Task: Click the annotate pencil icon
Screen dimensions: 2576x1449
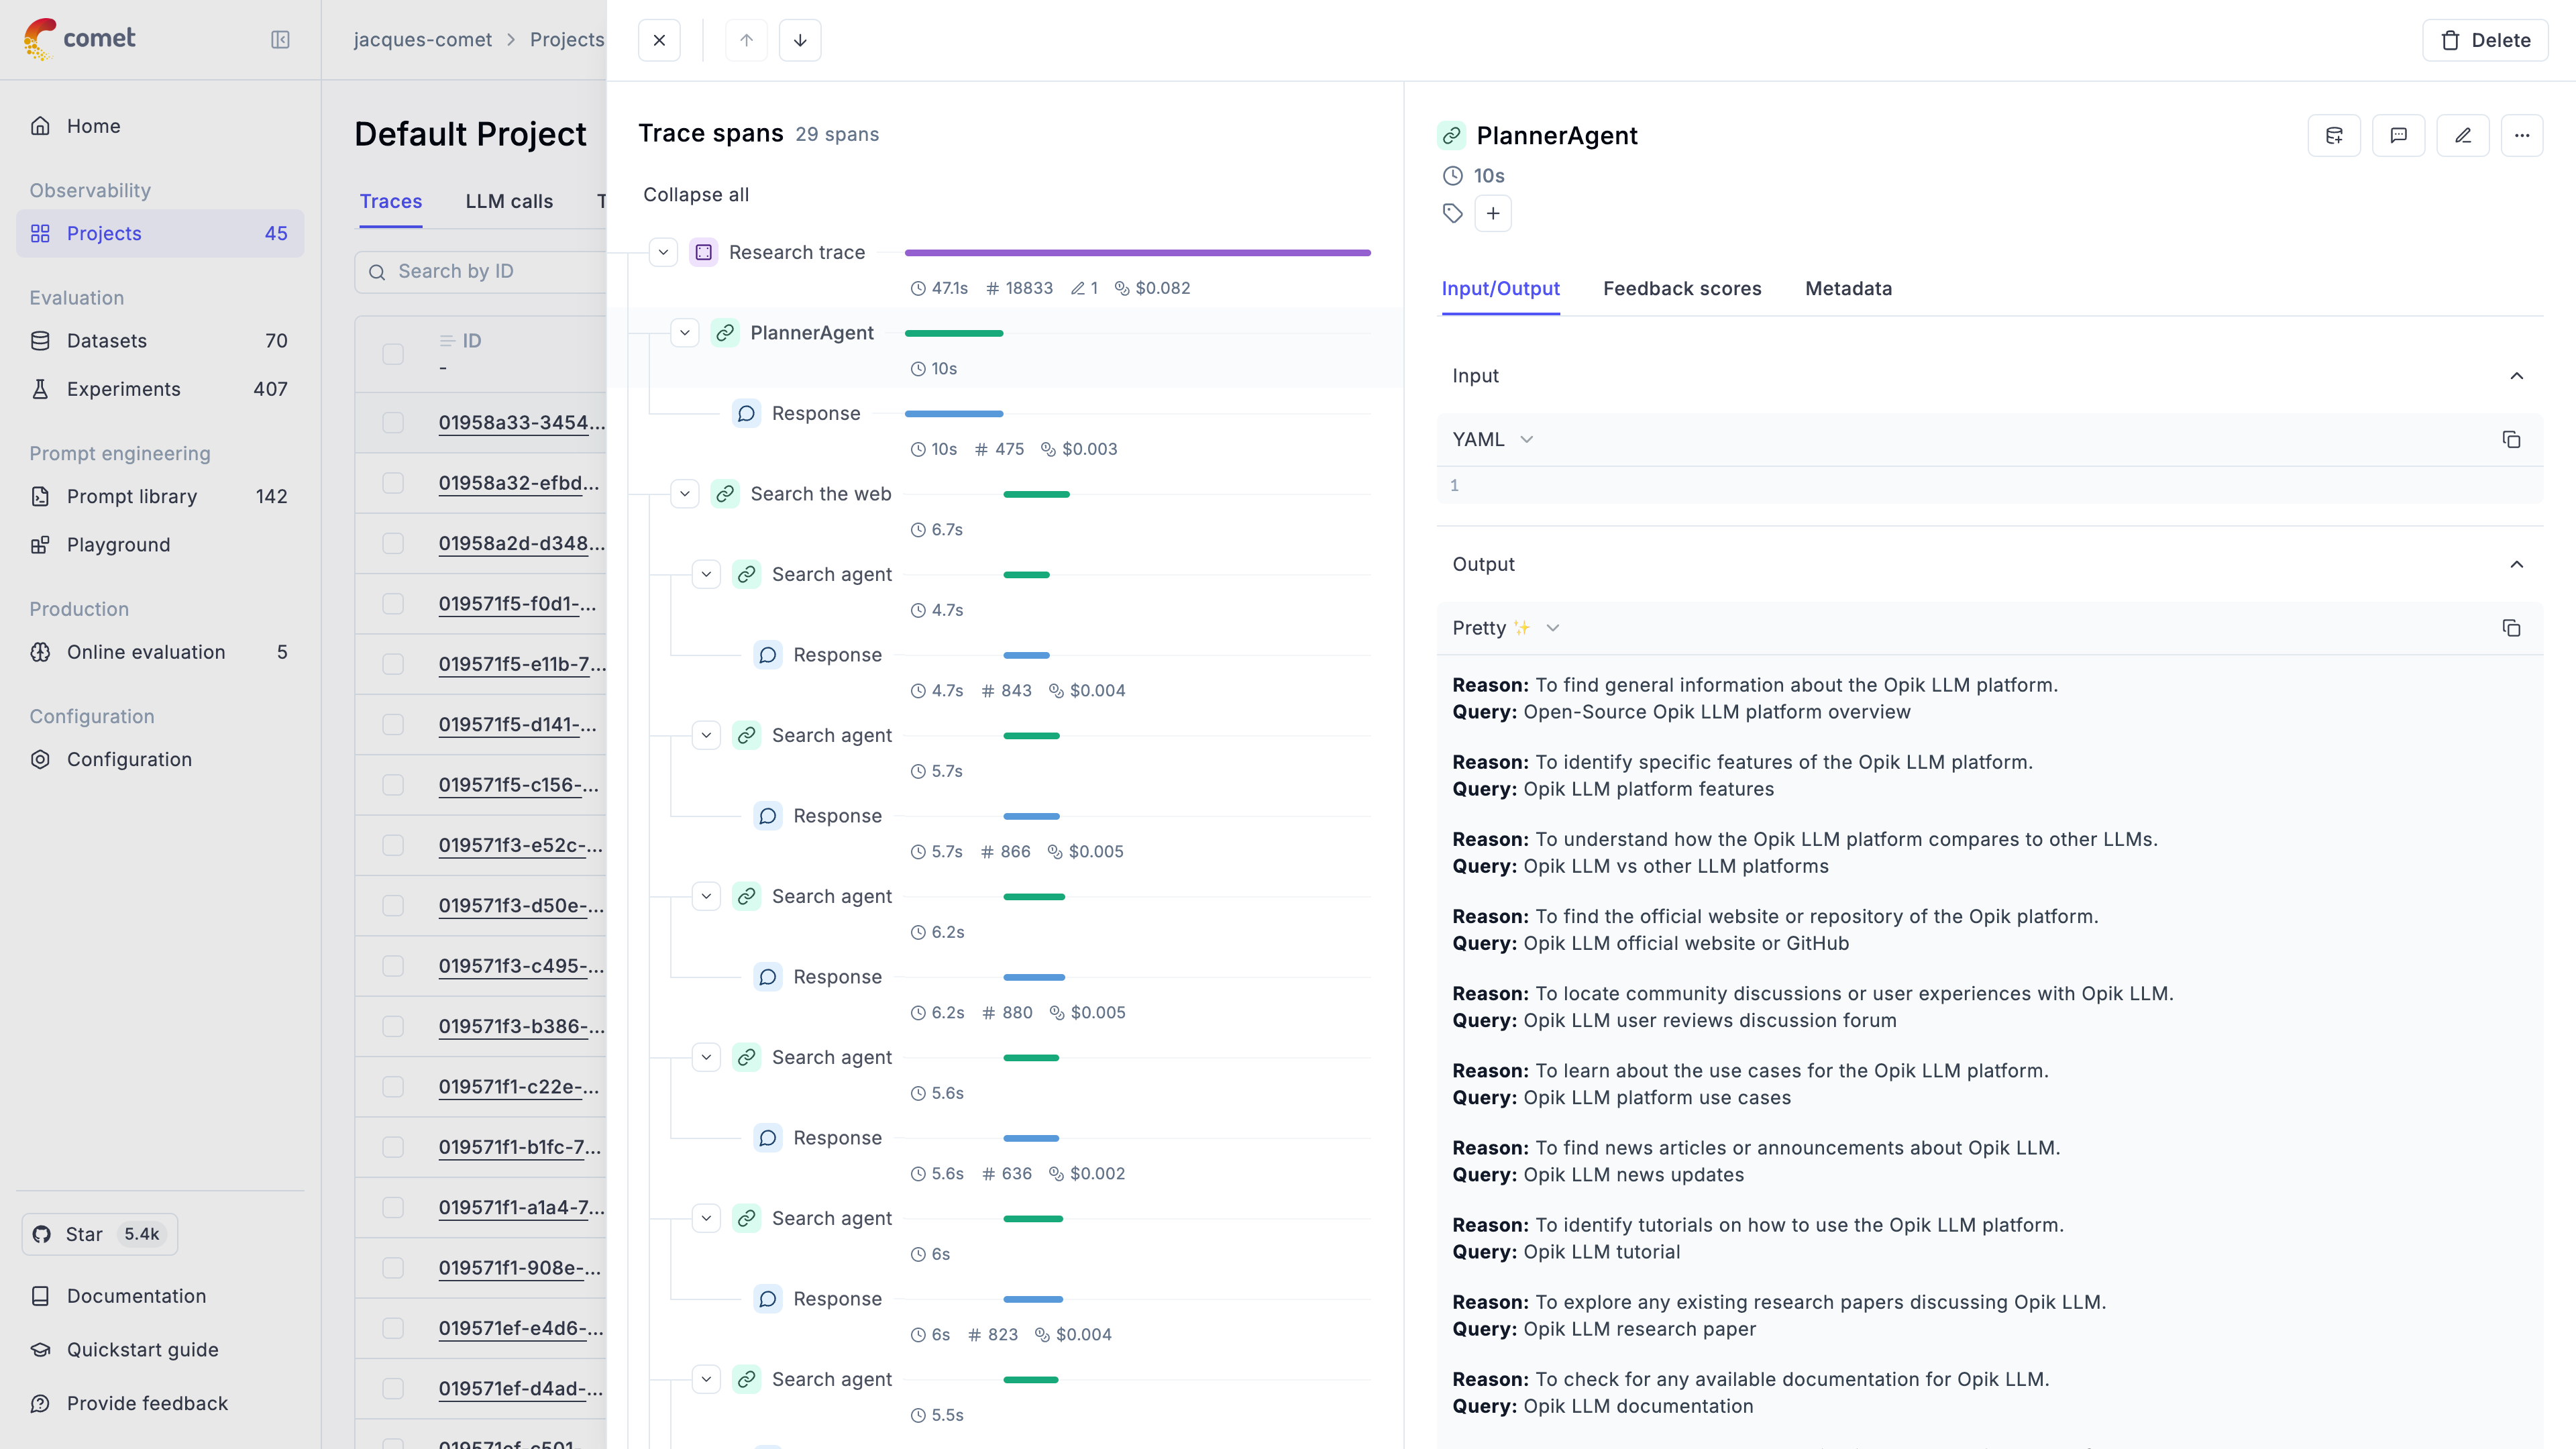Action: [2463, 135]
